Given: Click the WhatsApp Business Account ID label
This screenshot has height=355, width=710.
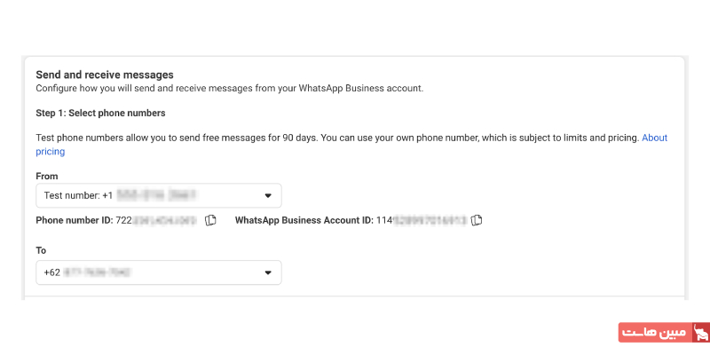Looking at the screenshot, I should pos(304,220).
